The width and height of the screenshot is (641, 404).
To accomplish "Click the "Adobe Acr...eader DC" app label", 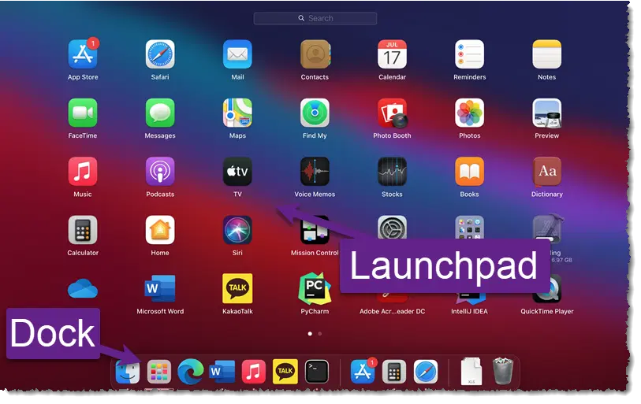I will 392,311.
